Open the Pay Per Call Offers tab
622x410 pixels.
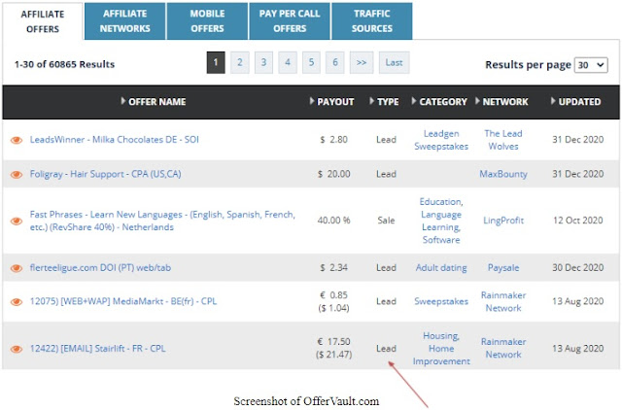click(x=290, y=21)
